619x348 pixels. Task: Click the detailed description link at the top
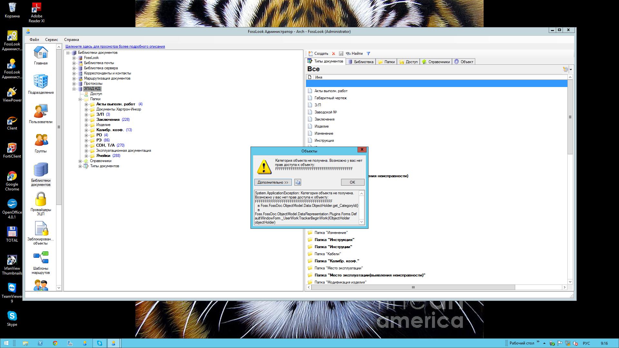[115, 46]
